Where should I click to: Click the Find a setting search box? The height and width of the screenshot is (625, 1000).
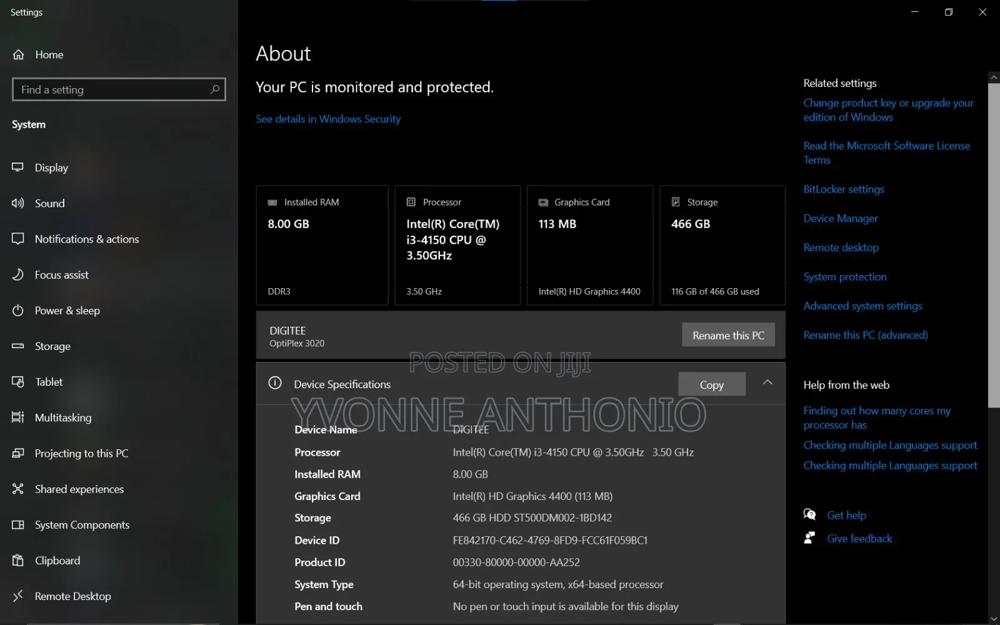tap(119, 89)
